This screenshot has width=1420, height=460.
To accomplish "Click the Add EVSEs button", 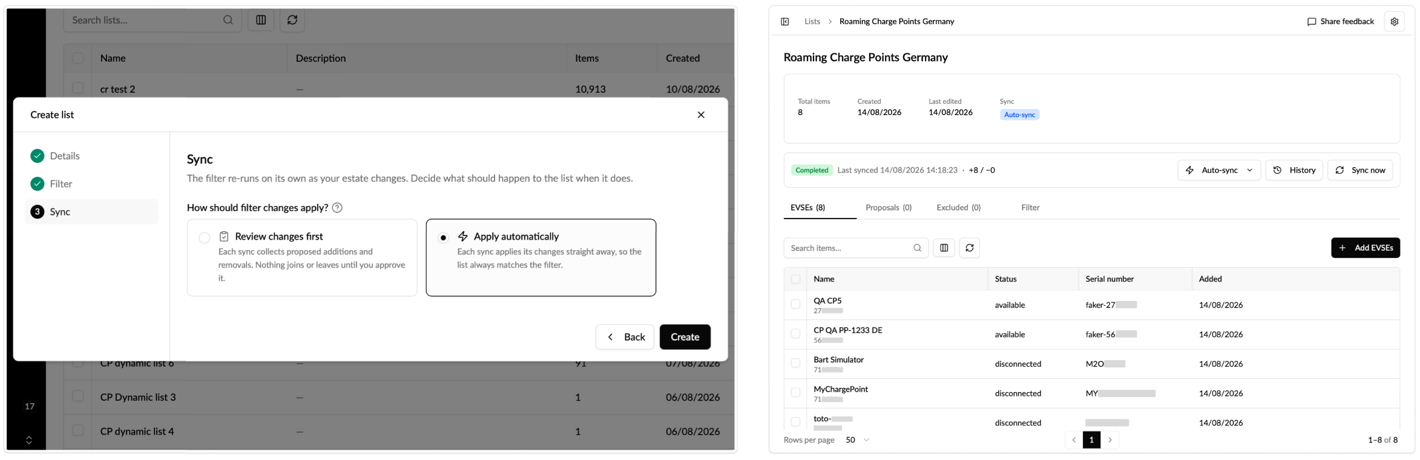I will pos(1366,248).
